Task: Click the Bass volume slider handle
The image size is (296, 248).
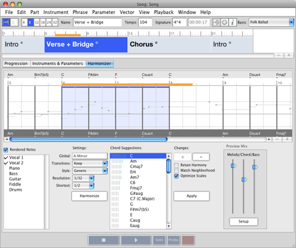Action: click(x=255, y=167)
